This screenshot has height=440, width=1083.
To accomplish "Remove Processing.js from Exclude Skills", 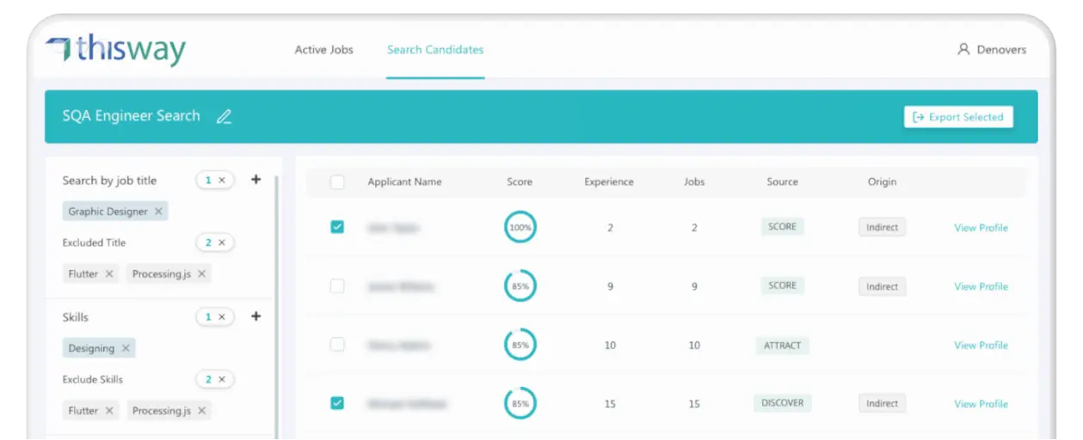I will [202, 411].
